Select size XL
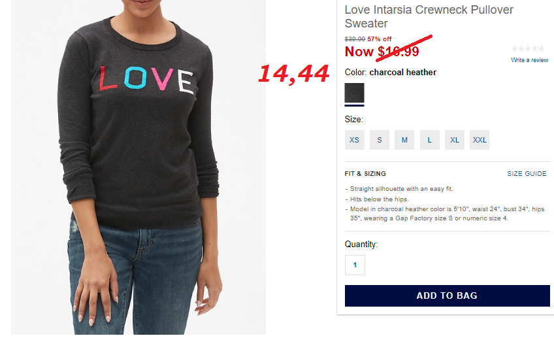This screenshot has width=554, height=338. 455,140
